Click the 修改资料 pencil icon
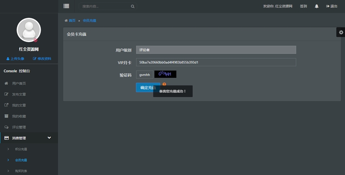Screen dimensions: 345x175 point(34,59)
